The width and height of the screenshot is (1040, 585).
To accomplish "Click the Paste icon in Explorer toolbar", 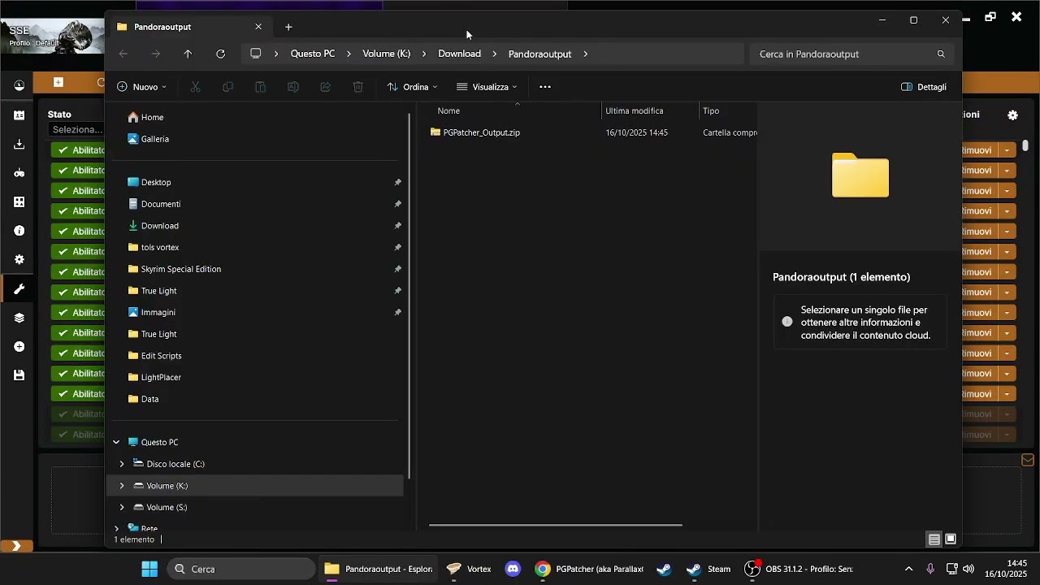I will pos(260,87).
